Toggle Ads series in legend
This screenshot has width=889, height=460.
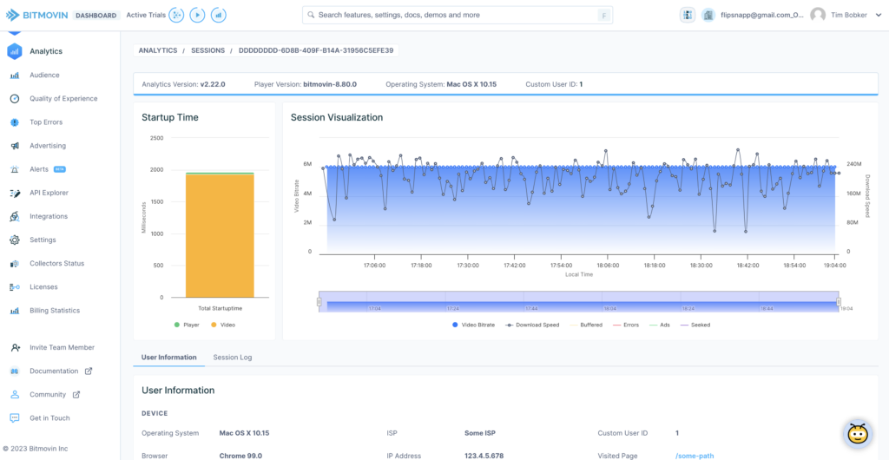pos(660,325)
